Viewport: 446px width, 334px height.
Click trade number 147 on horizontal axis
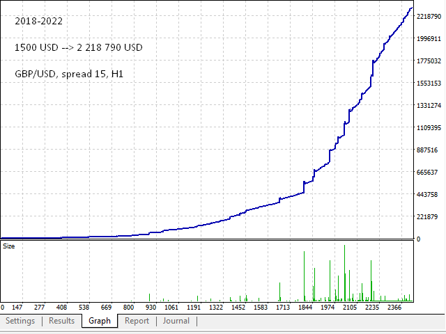[x=19, y=307]
